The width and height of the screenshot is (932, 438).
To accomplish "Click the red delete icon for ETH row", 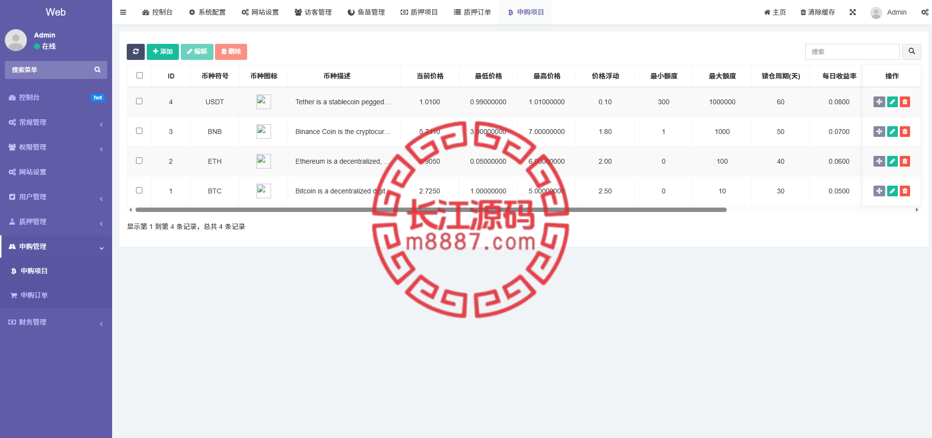I will pyautogui.click(x=905, y=161).
